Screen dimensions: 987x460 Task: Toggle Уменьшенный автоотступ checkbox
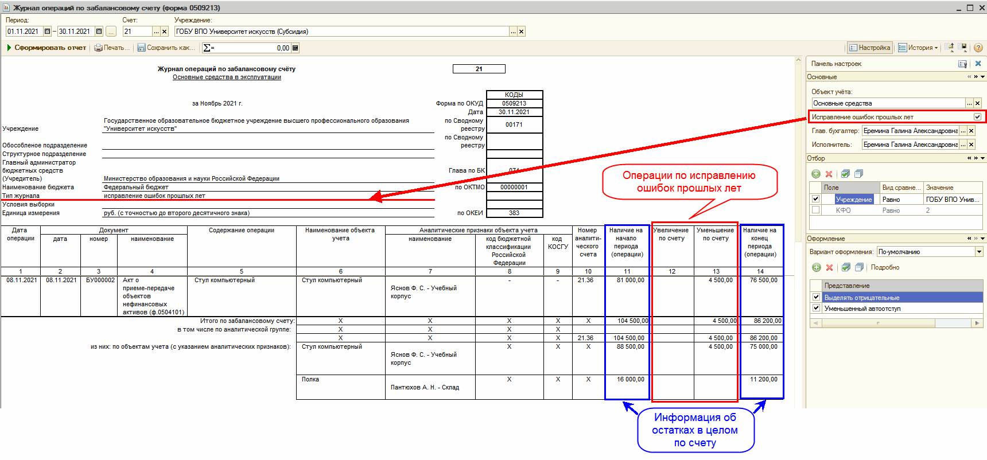pos(816,308)
